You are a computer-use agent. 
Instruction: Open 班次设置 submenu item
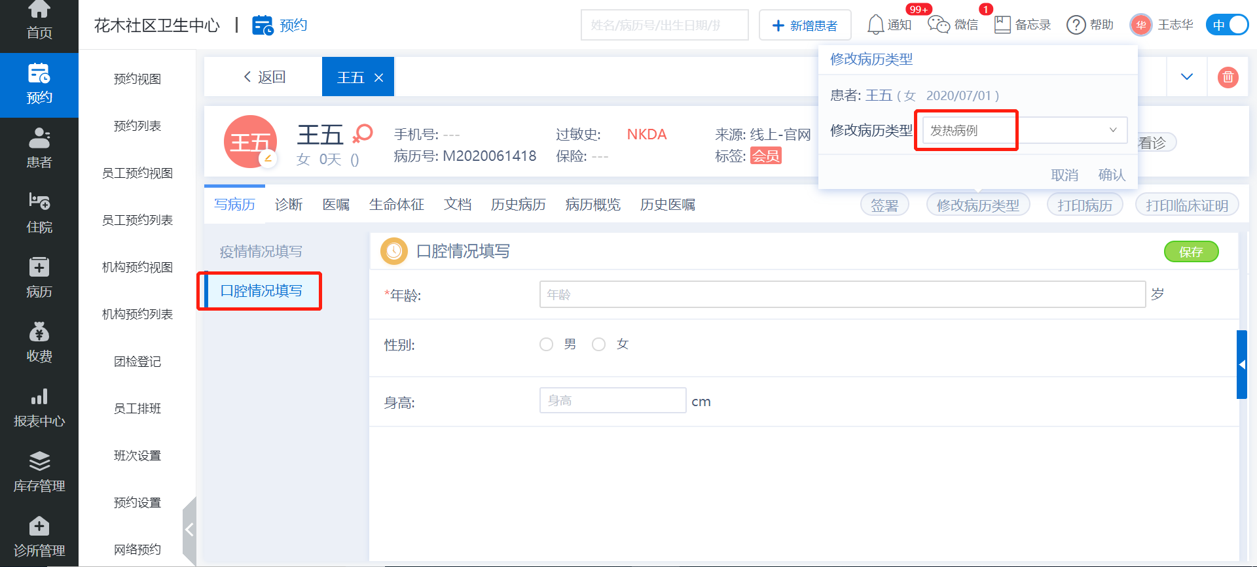(x=137, y=456)
